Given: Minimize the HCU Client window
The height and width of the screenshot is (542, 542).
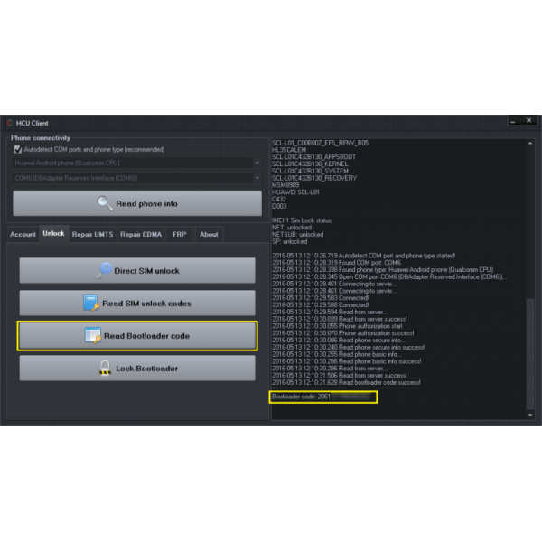Looking at the screenshot, I should click(x=513, y=121).
